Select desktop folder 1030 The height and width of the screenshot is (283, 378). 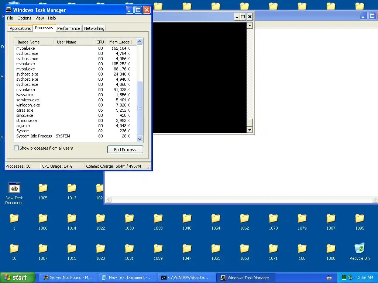tap(130, 222)
